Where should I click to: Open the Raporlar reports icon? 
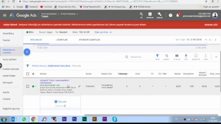point(150,15)
